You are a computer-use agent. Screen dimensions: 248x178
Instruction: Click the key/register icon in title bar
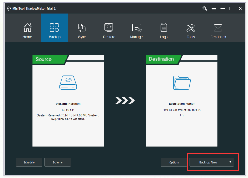pyautogui.click(x=205, y=8)
